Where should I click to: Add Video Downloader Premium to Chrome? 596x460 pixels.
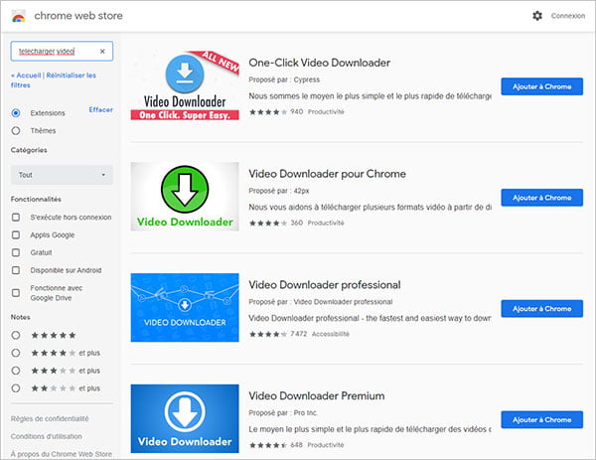point(541,418)
